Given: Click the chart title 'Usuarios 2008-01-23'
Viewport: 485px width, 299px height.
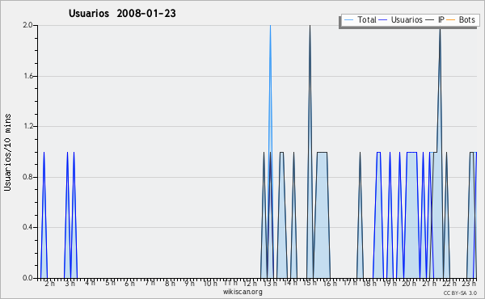Looking at the screenshot, I should coord(122,14).
